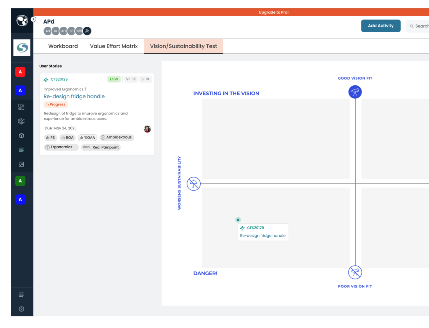The image size is (429, 328).
Task: Select the Vision/Sustainability Test tab
Action: click(x=183, y=46)
